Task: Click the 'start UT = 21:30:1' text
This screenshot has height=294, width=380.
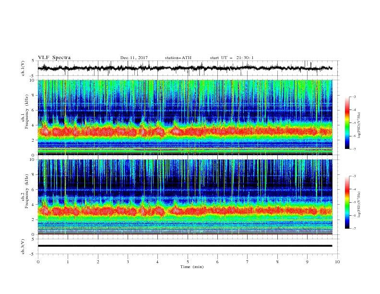Action: point(232,58)
